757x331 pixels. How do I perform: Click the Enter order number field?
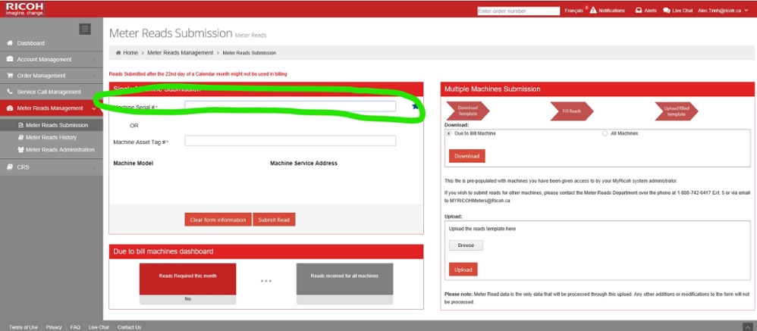pyautogui.click(x=519, y=11)
